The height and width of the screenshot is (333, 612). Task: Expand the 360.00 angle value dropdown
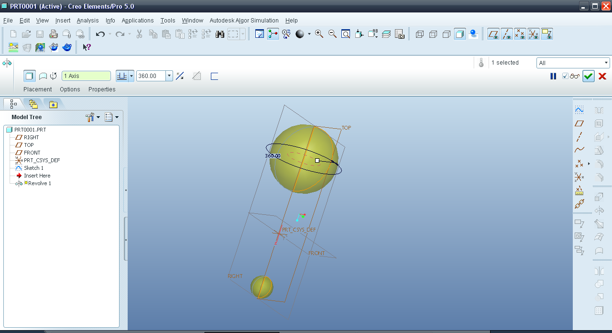tap(169, 76)
